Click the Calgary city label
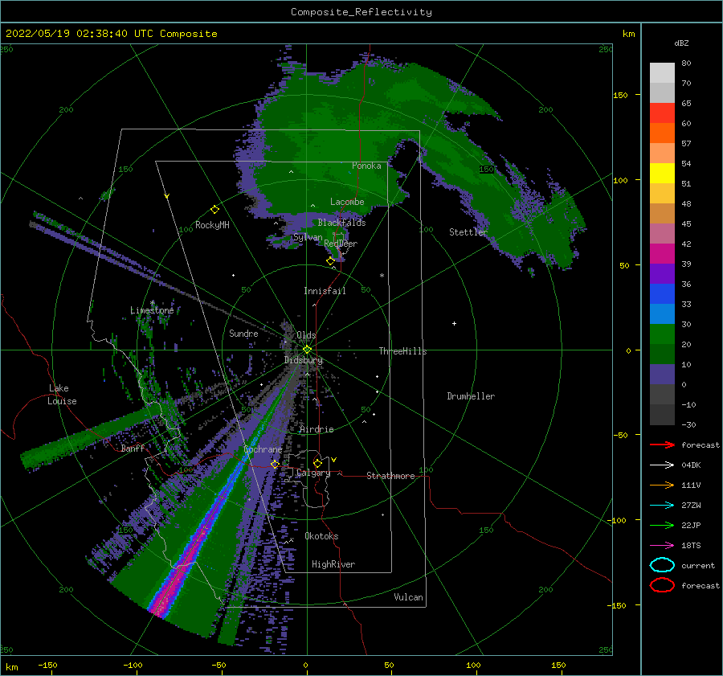Viewport: 723px width, 676px height. (x=313, y=473)
